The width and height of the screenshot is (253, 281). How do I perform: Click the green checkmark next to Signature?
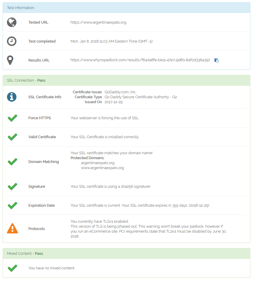click(12, 187)
